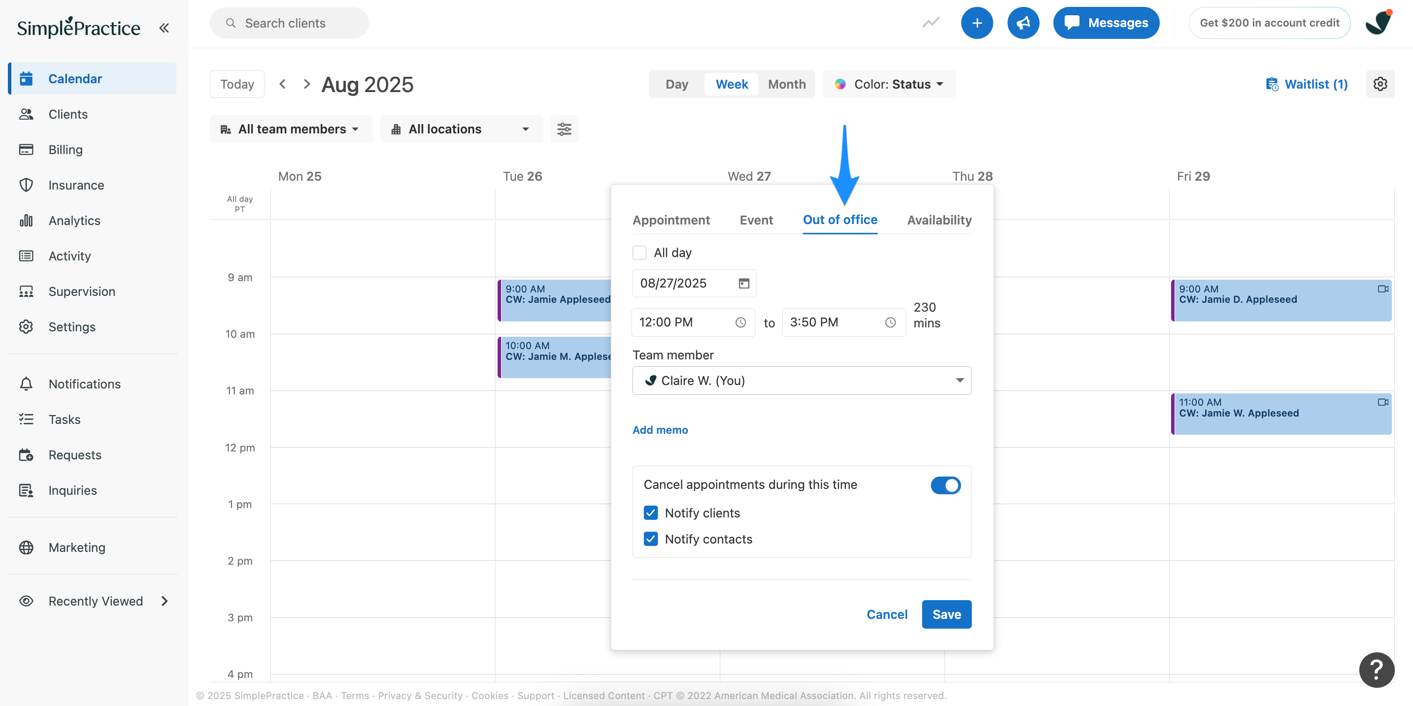The image size is (1413, 706).
Task: Uncheck Notify clients
Action: click(650, 513)
